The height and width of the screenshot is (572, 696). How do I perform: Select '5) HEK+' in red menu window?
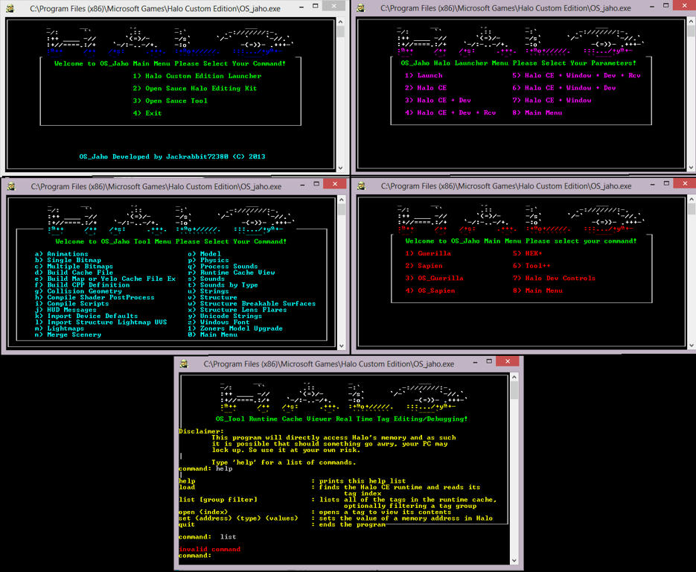point(527,253)
